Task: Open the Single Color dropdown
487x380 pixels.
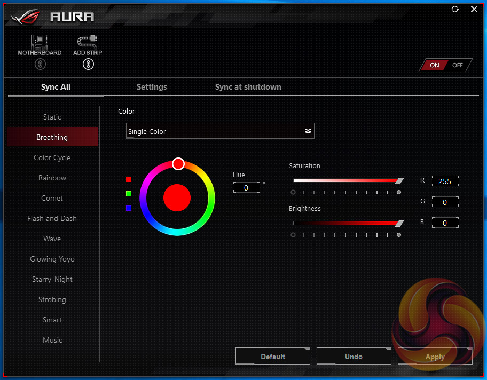Action: tap(220, 131)
